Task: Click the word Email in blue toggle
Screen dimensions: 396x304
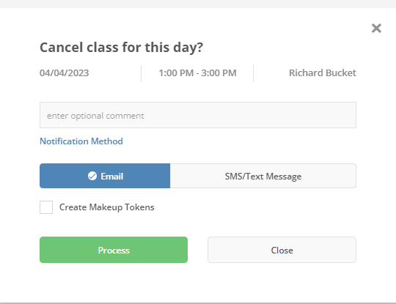Action: (112, 176)
